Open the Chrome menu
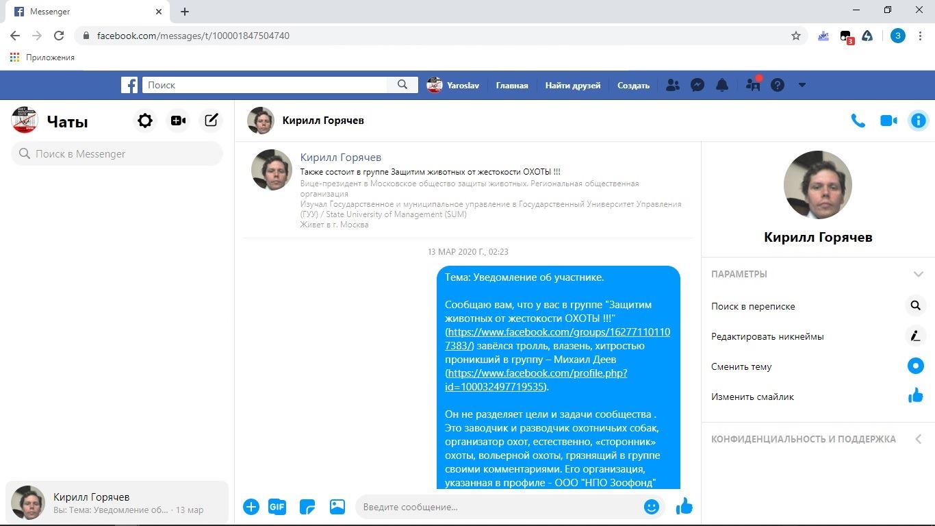 coord(921,36)
